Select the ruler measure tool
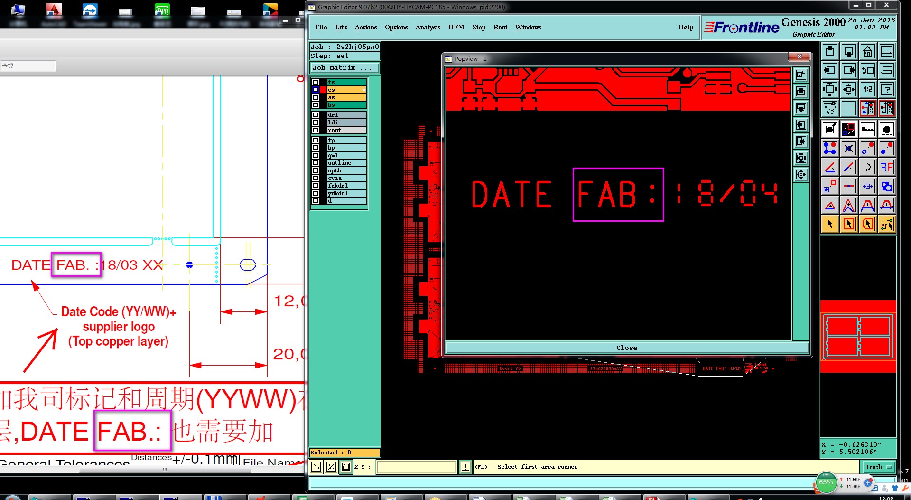Screen dimensions: 911x500 click(867, 129)
